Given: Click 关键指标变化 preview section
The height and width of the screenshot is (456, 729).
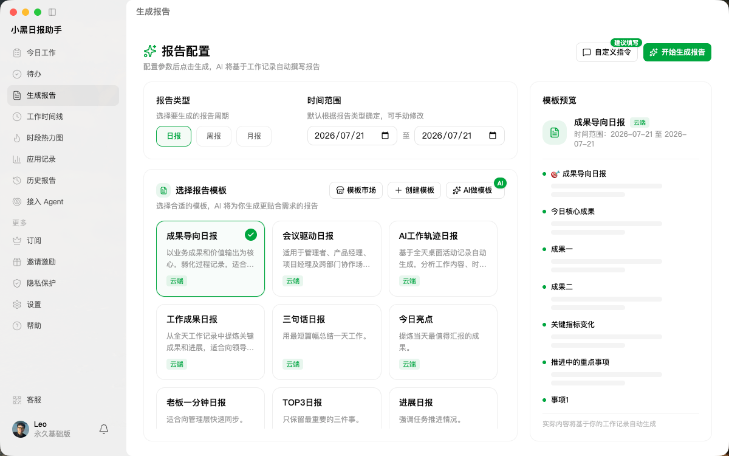Looking at the screenshot, I should coord(572,325).
